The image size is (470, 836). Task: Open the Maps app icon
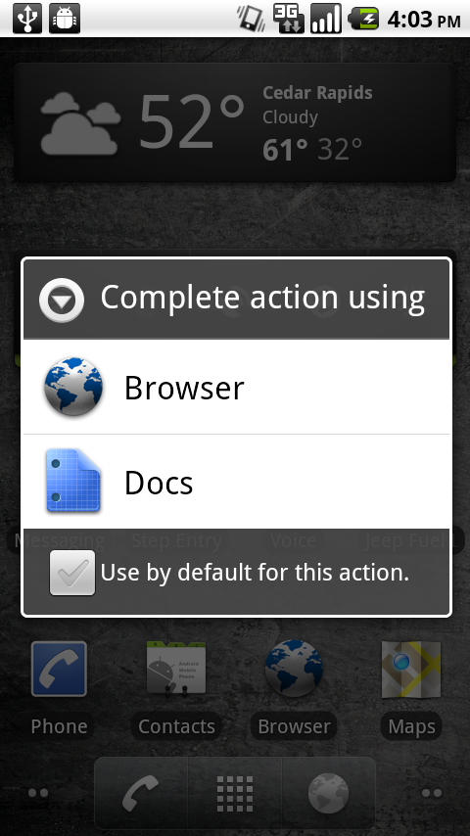tap(411, 689)
